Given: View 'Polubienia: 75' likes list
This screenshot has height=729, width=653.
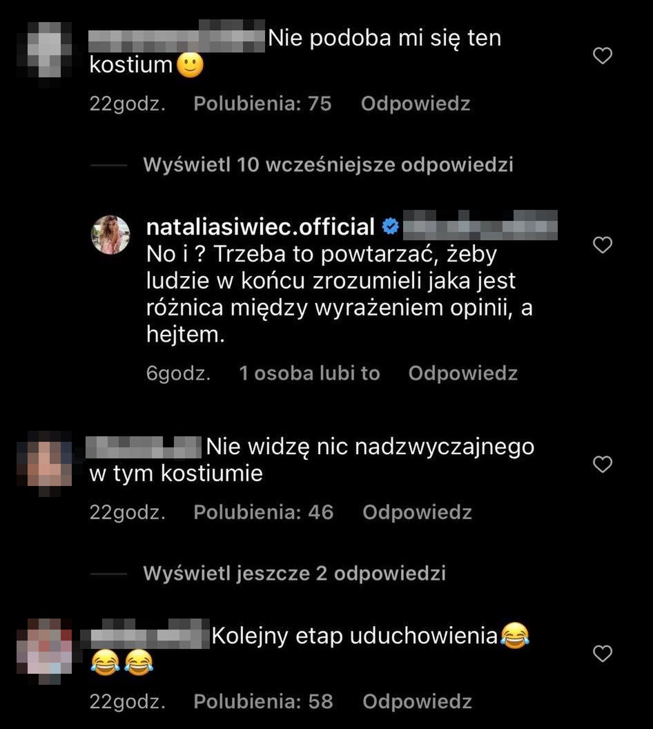Looking at the screenshot, I should [262, 104].
